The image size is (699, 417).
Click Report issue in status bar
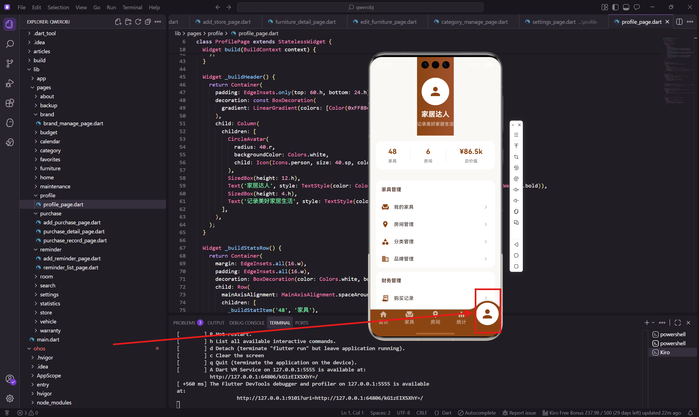click(x=519, y=413)
